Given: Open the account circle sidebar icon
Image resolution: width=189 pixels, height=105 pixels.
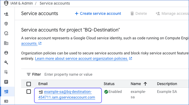Looking at the screenshot, I should tap(6, 53).
